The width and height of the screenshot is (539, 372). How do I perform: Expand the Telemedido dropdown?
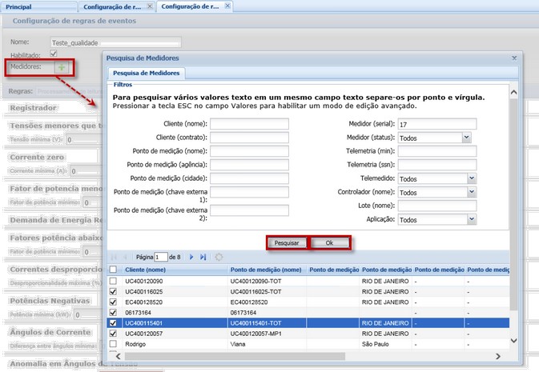click(x=472, y=178)
